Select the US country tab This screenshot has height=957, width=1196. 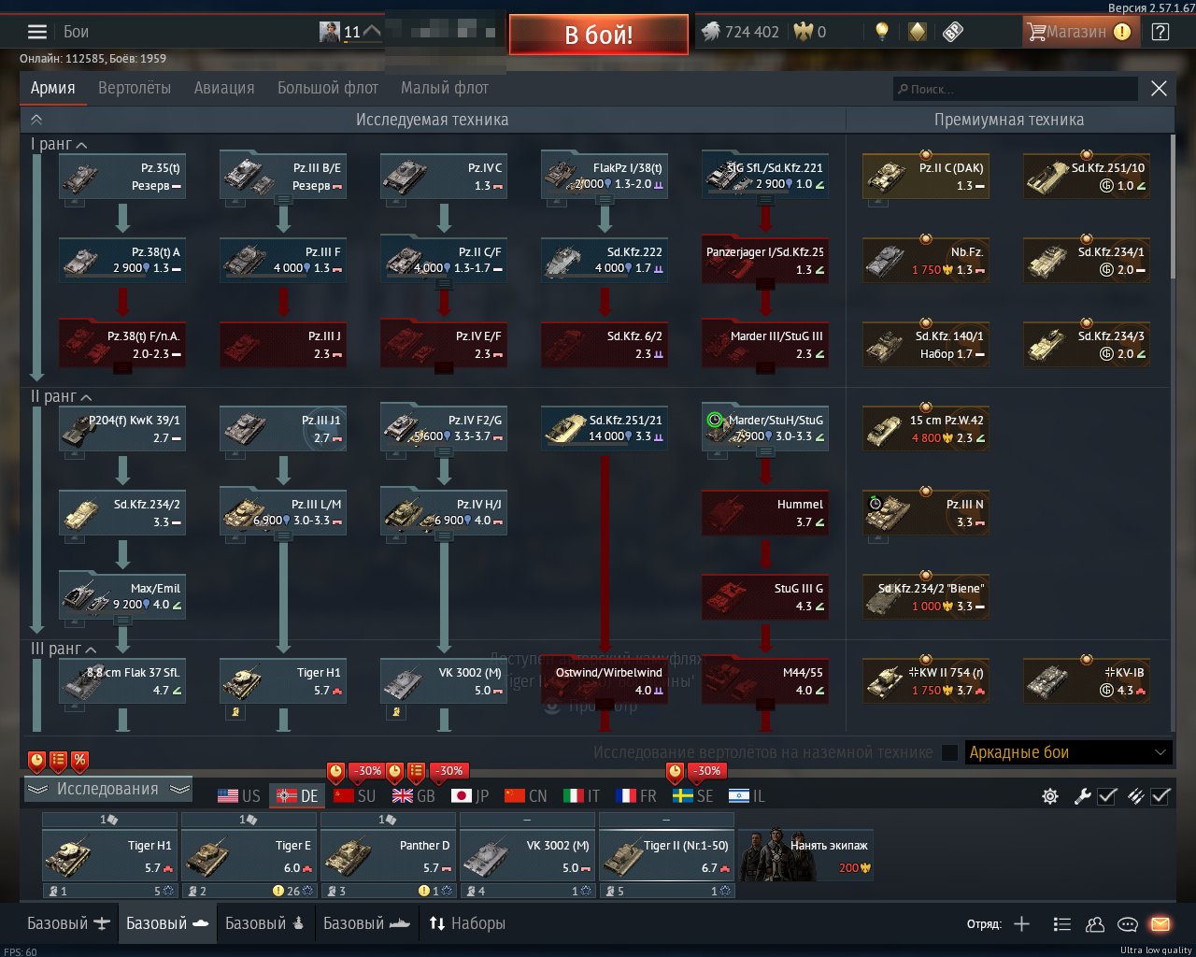click(239, 796)
